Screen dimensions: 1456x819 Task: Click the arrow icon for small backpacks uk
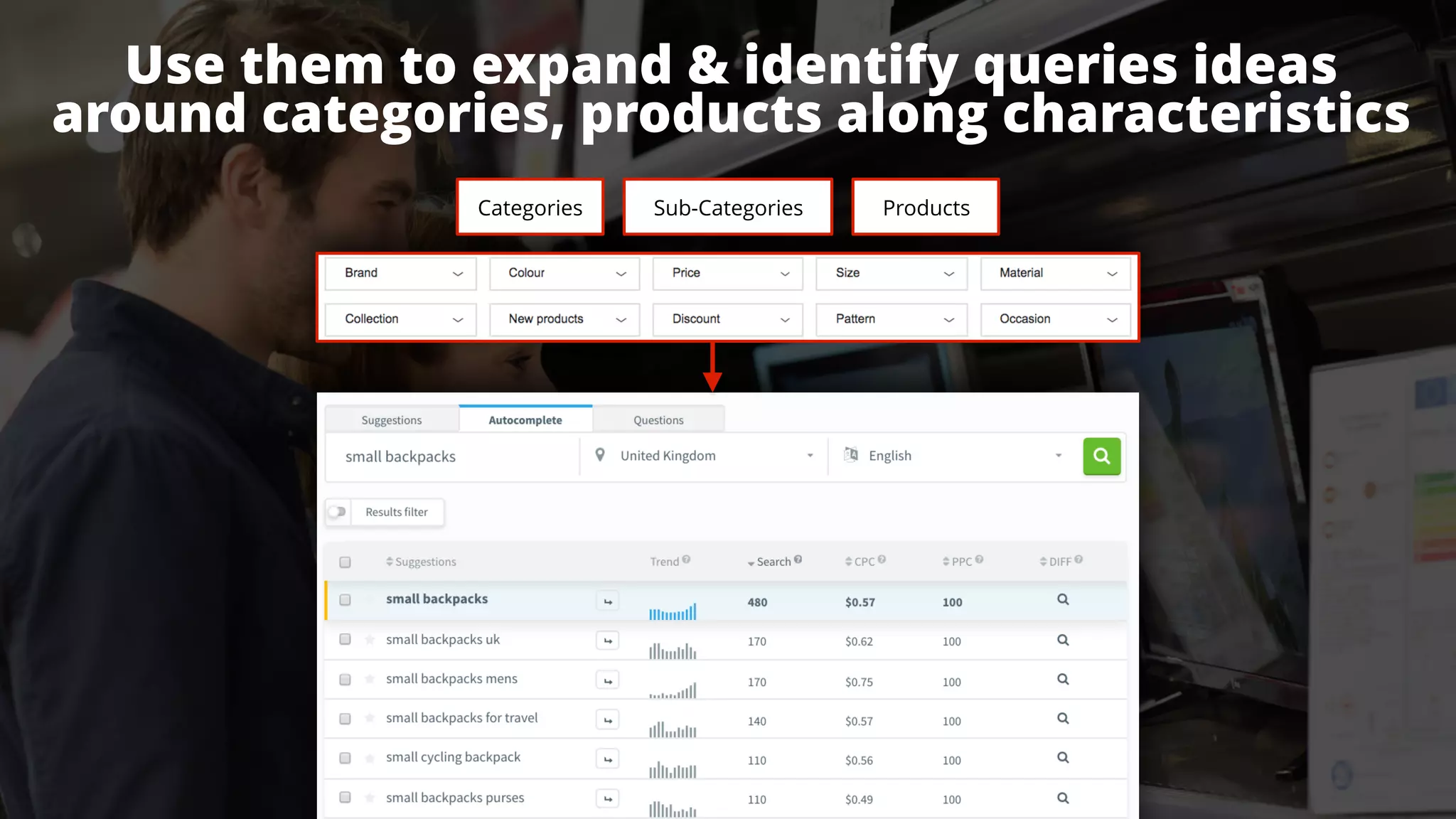click(x=608, y=641)
